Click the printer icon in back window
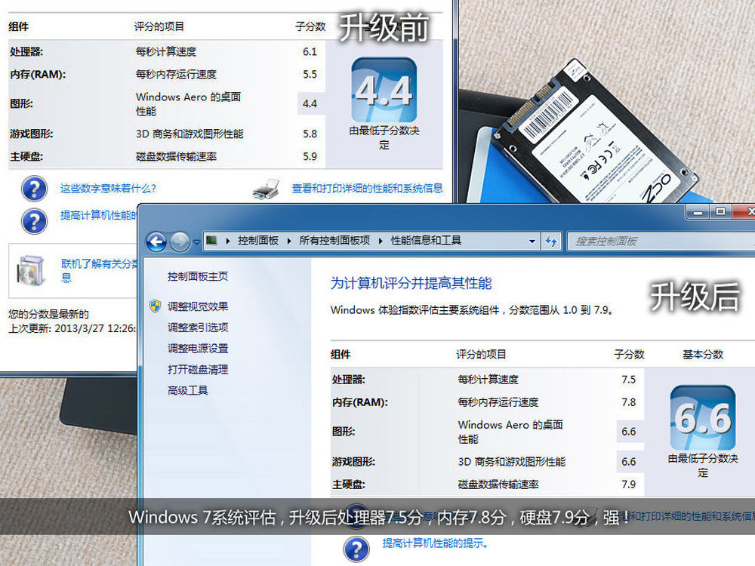The width and height of the screenshot is (755, 566). click(x=266, y=189)
